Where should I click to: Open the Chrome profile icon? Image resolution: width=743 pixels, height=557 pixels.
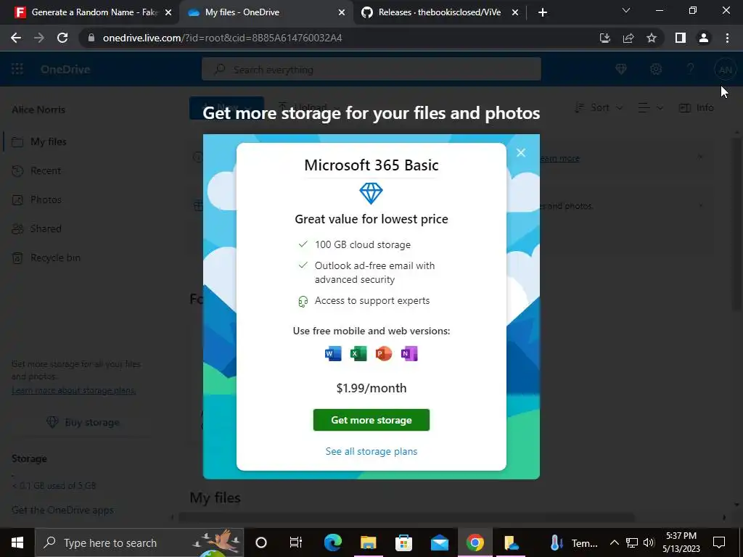tap(704, 38)
